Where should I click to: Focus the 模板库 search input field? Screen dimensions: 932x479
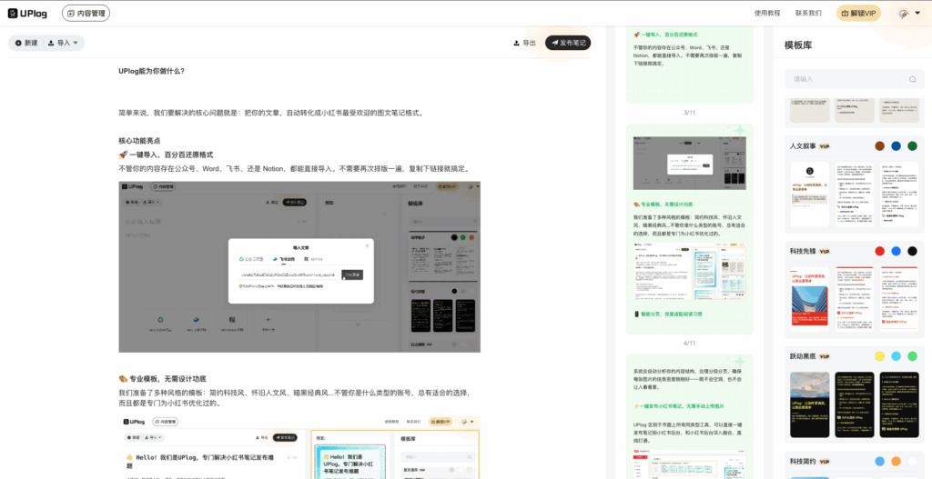click(854, 79)
